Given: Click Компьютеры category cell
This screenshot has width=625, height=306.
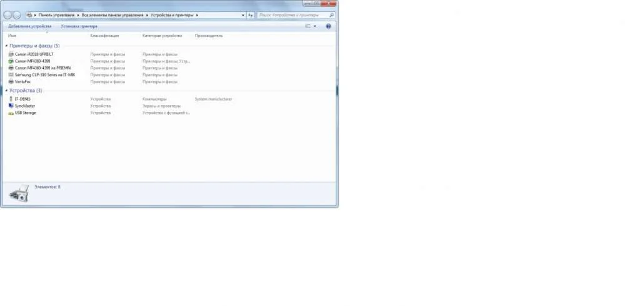Looking at the screenshot, I should pos(154,99).
